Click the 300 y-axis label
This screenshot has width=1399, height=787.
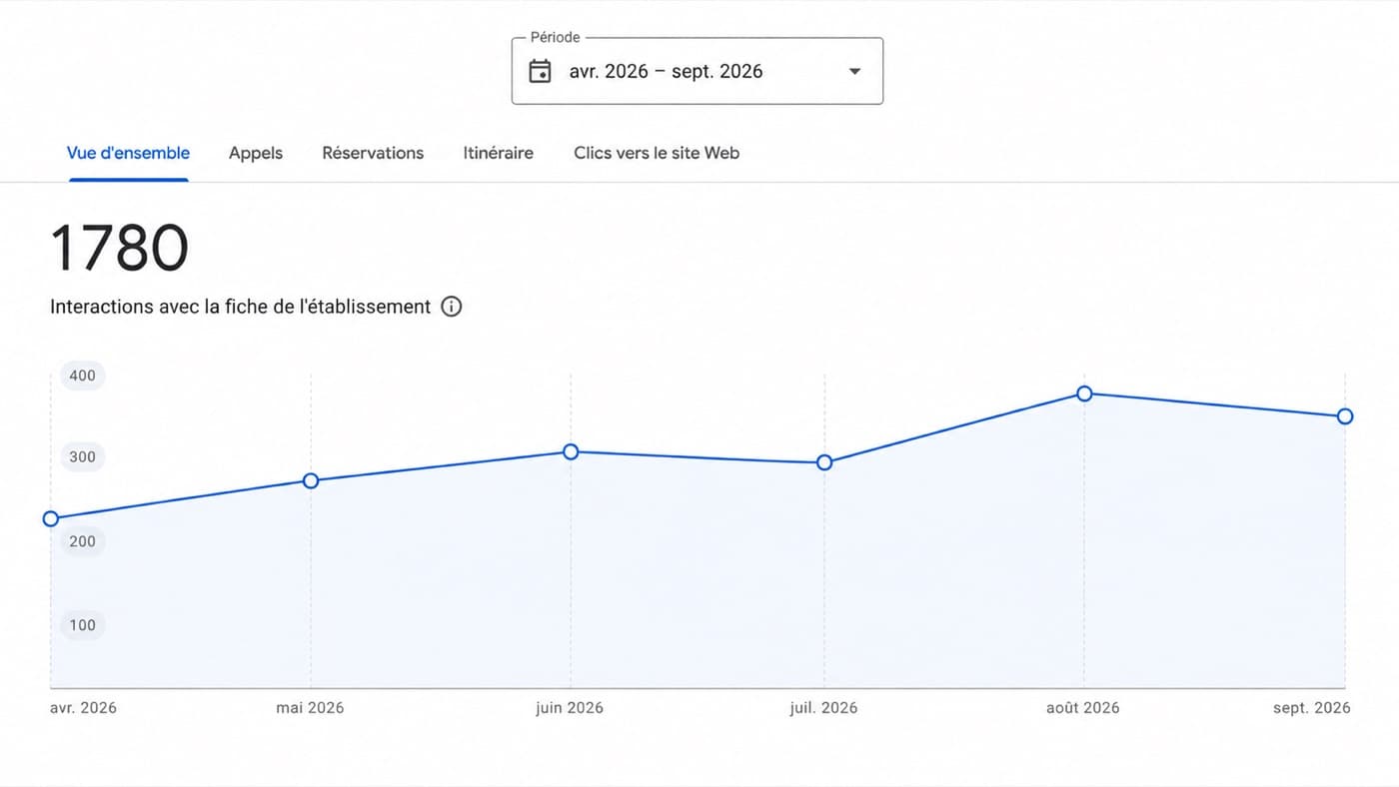click(83, 457)
